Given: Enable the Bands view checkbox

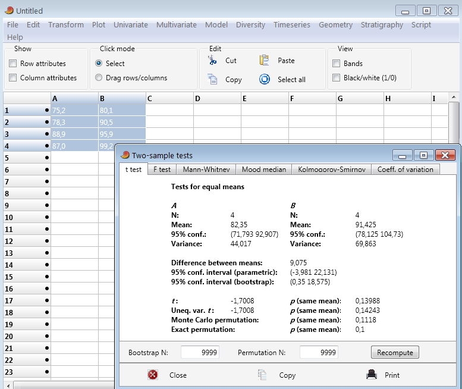Looking at the screenshot, I should 336,64.
